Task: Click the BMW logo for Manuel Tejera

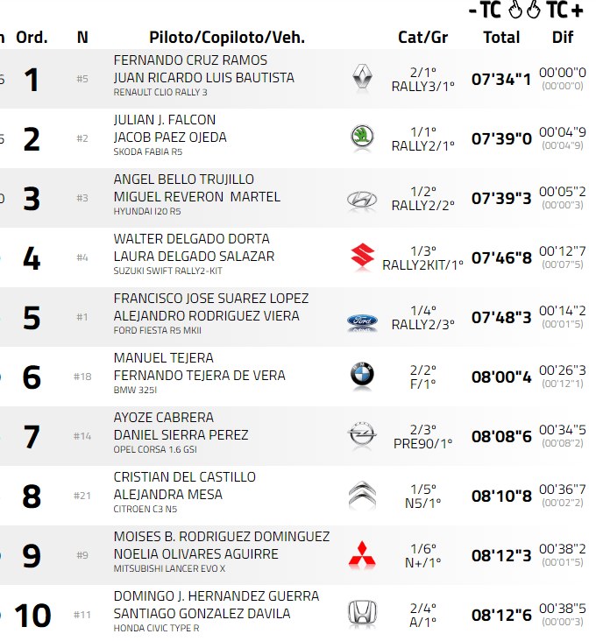Action: pyautogui.click(x=362, y=376)
